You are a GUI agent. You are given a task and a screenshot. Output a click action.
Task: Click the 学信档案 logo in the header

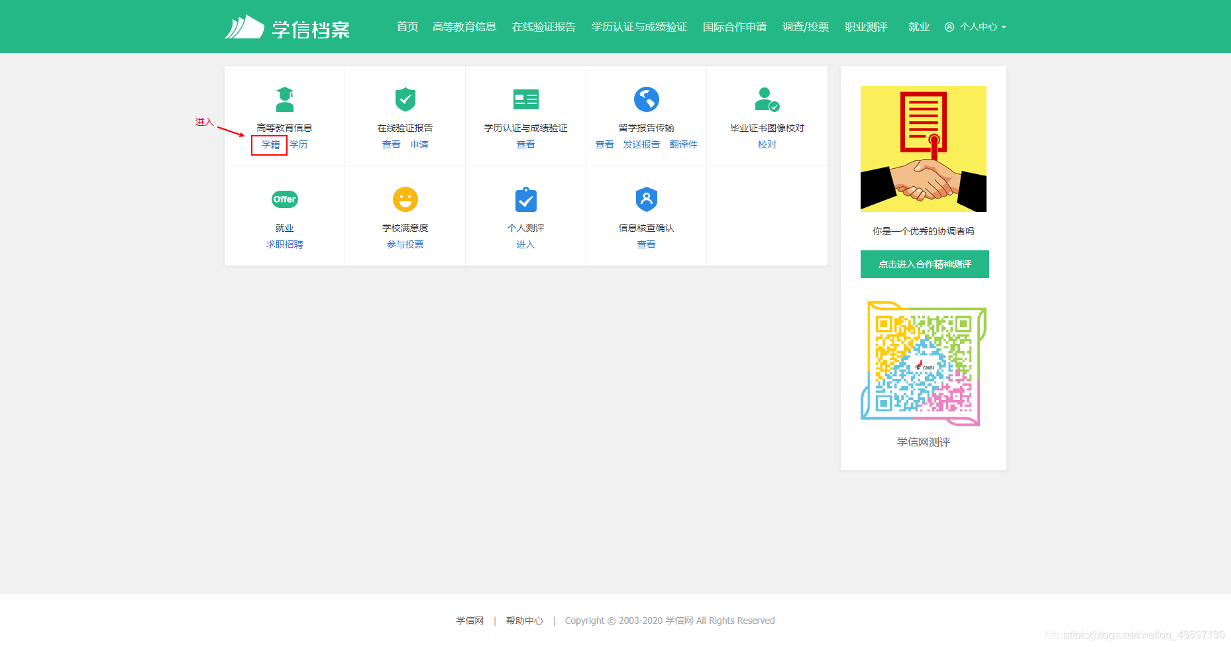point(287,27)
